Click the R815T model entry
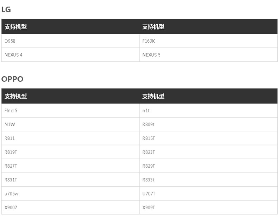The width and height of the screenshot is (278, 223). pyautogui.click(x=149, y=138)
